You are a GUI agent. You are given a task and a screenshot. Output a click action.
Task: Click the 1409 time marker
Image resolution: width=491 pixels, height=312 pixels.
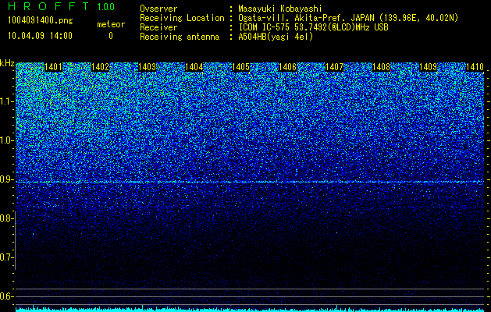(428, 67)
